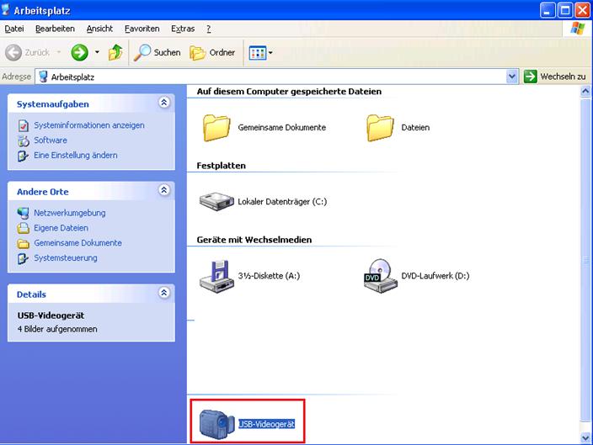Click the Andere Orte panel title

(43, 192)
